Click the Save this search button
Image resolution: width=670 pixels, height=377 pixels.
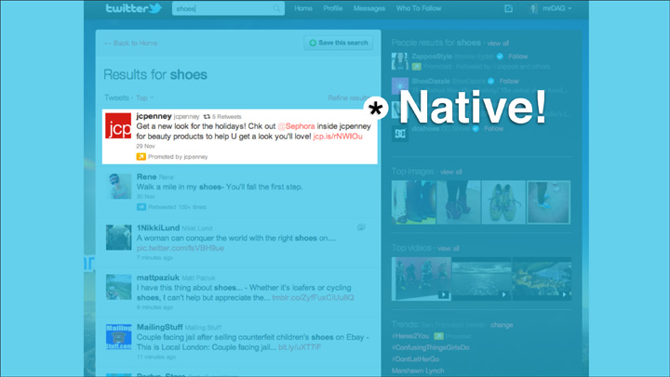339,43
